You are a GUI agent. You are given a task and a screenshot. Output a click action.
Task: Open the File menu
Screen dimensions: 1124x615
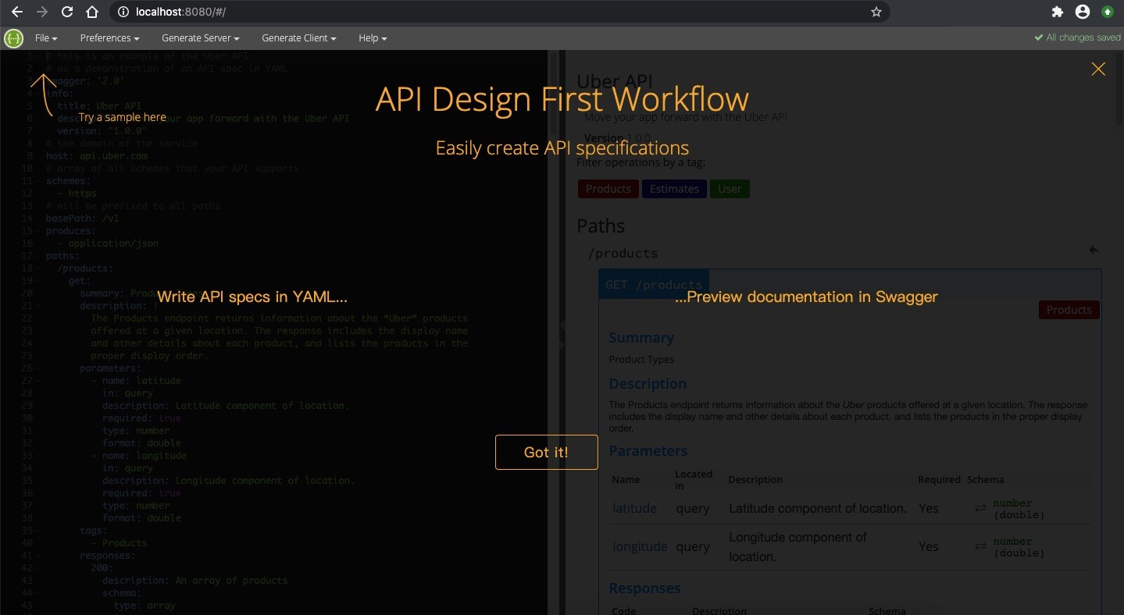click(x=46, y=37)
